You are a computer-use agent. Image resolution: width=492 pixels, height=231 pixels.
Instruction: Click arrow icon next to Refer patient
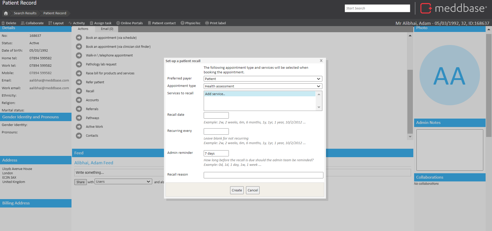[79, 82]
